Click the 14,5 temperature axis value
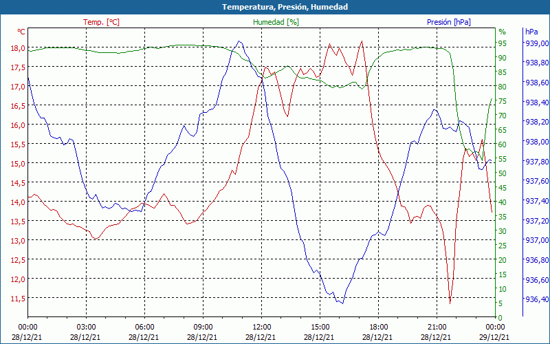Viewport: 550px width, 344px height. point(17,183)
